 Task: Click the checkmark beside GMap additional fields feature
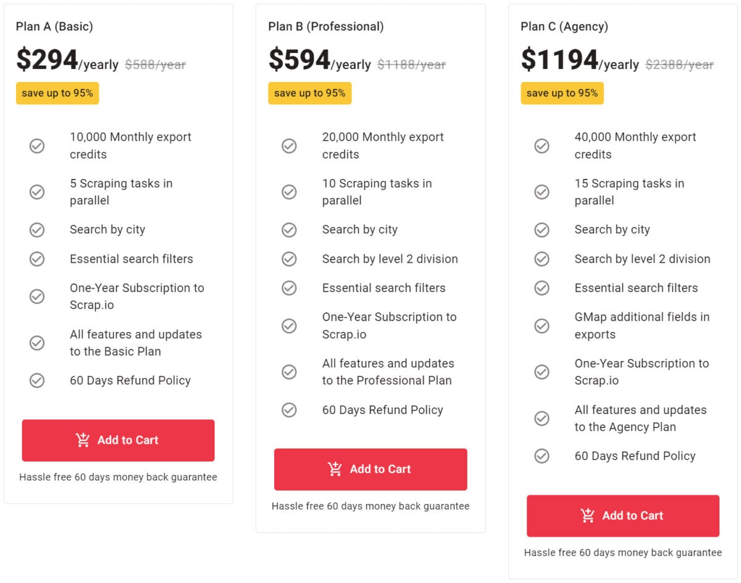coord(542,326)
